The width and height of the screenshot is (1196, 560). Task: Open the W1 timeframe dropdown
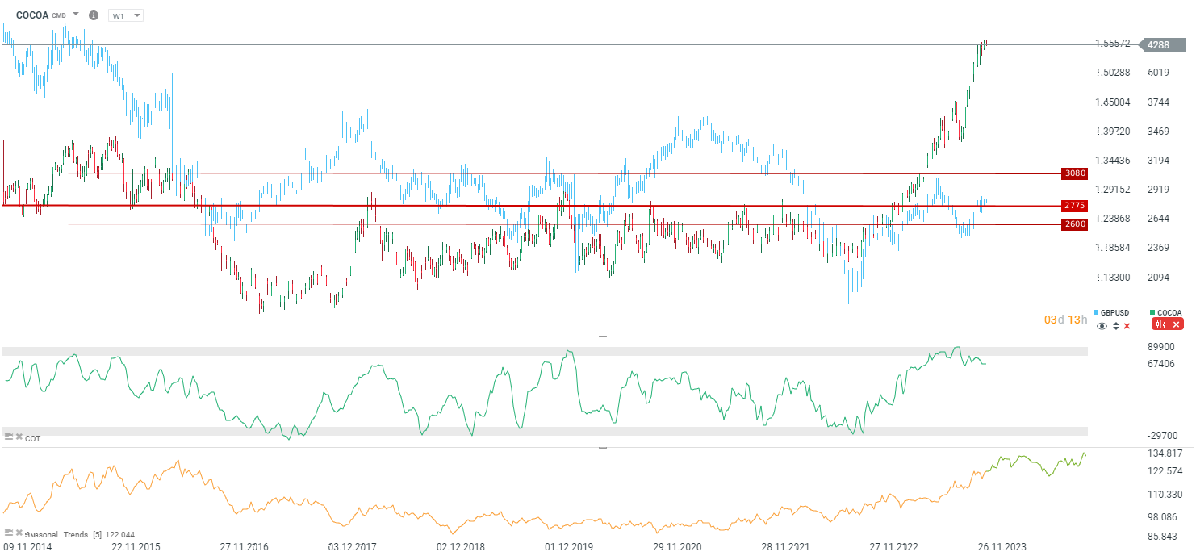[126, 15]
